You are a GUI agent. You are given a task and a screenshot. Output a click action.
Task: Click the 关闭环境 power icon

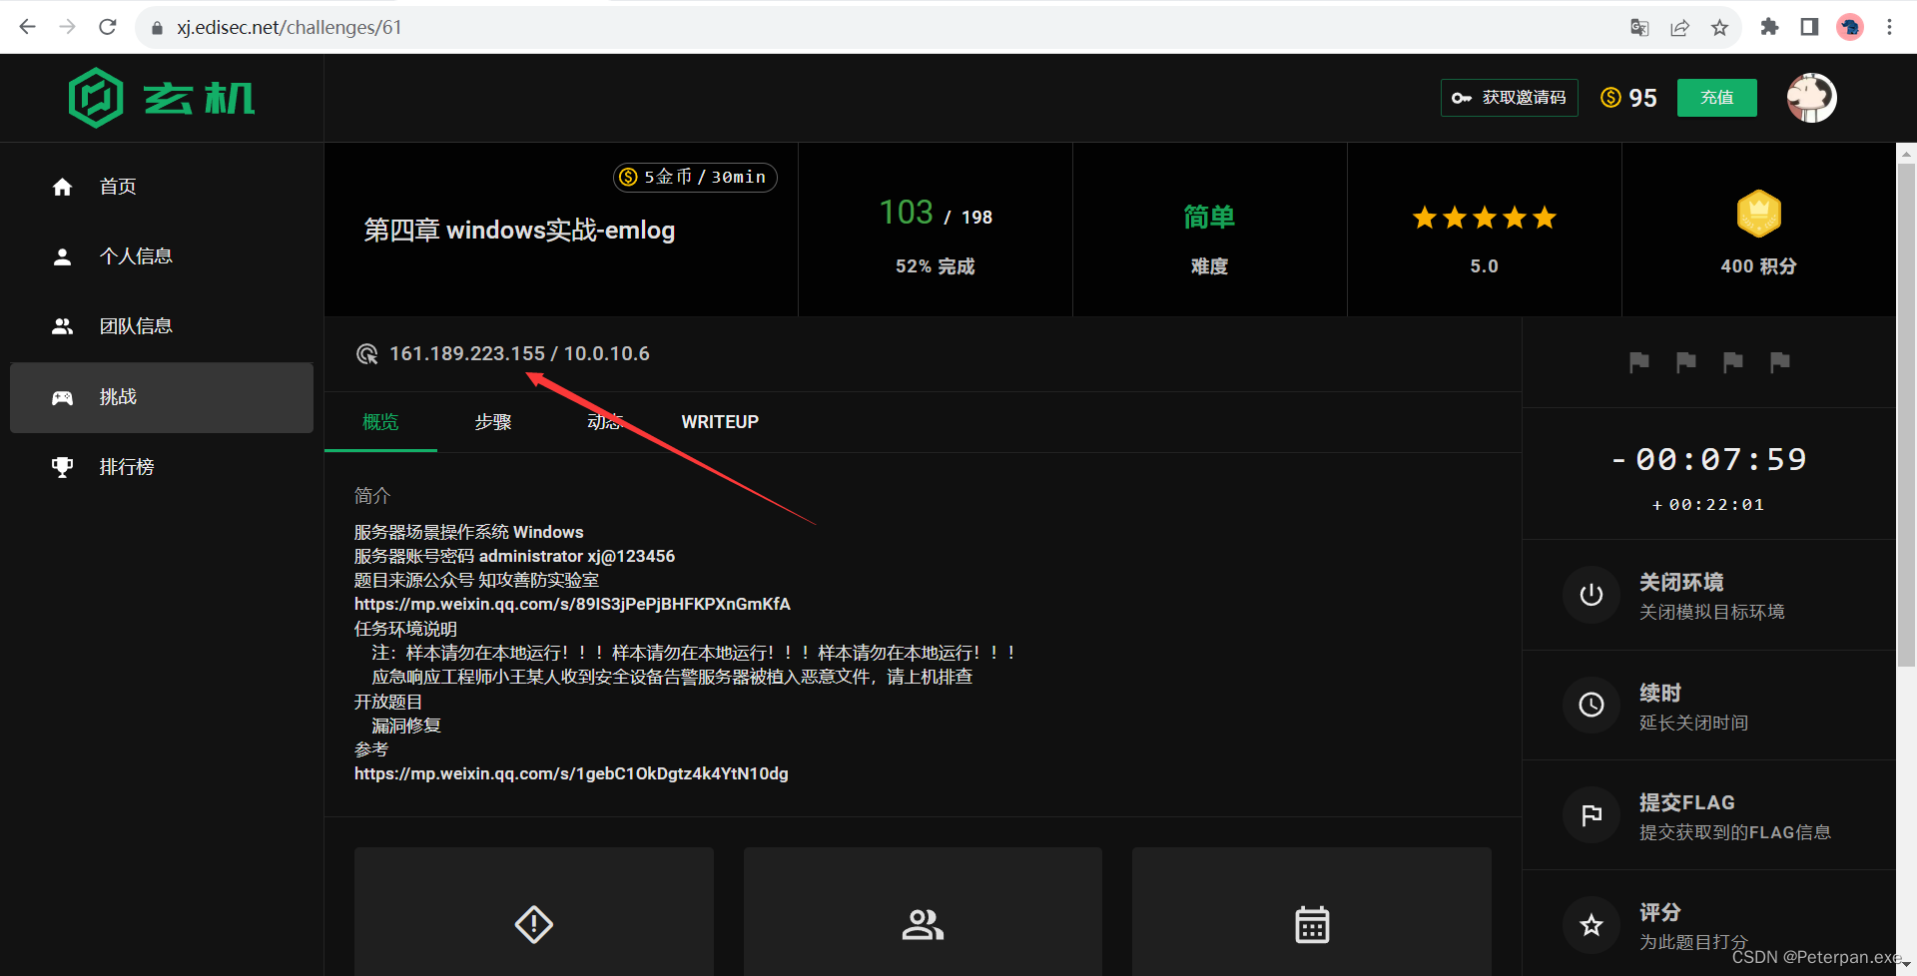pos(1592,596)
